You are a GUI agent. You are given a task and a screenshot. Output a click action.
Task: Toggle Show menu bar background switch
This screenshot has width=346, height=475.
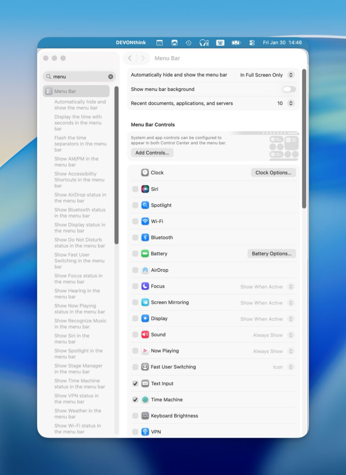pos(289,89)
